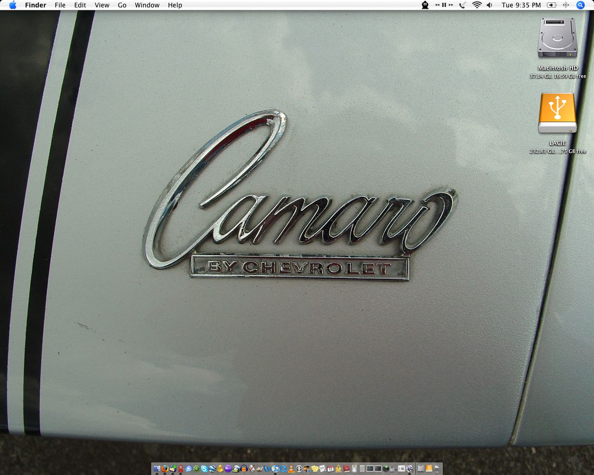
Task: Pause playback from menu bar control
Action: coord(444,5)
